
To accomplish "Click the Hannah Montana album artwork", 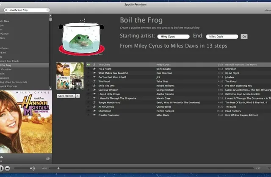I will tap(26, 122).
